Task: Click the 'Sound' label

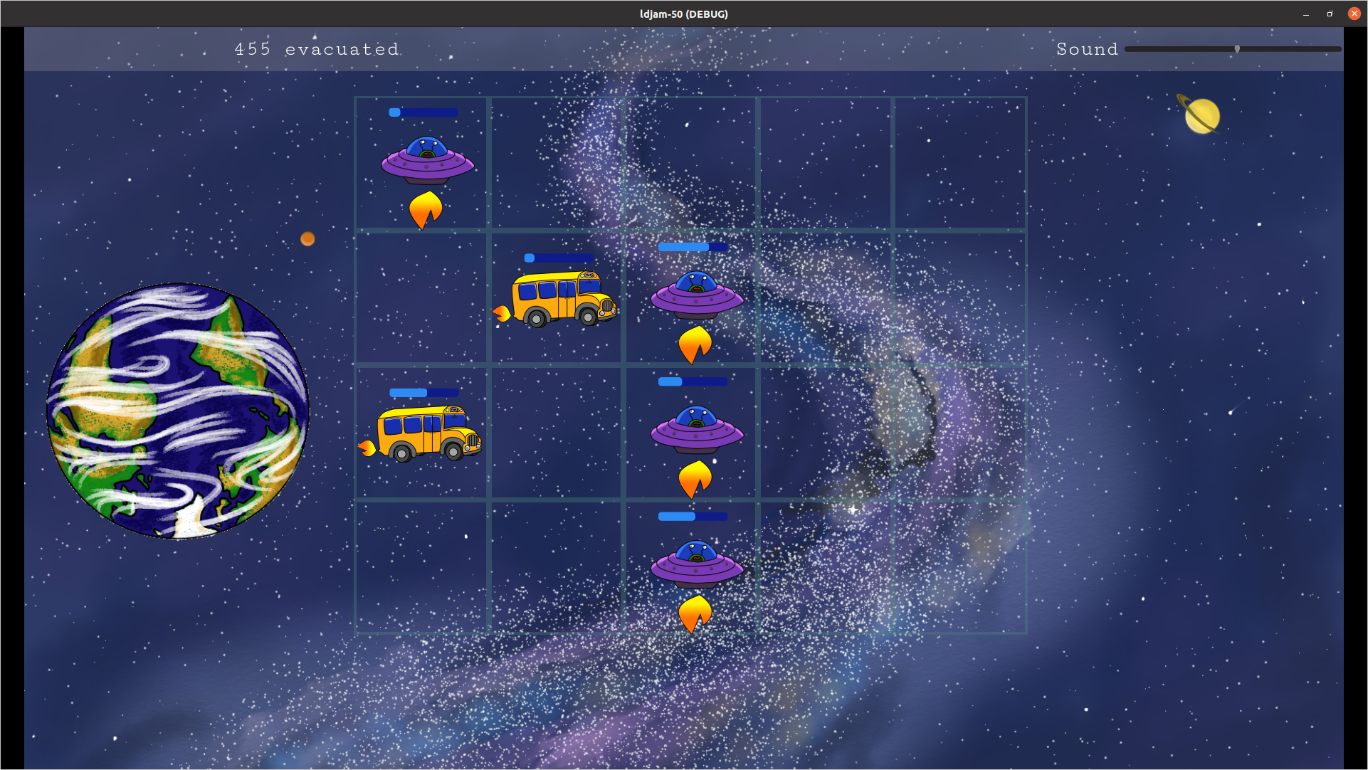Action: pos(1087,49)
